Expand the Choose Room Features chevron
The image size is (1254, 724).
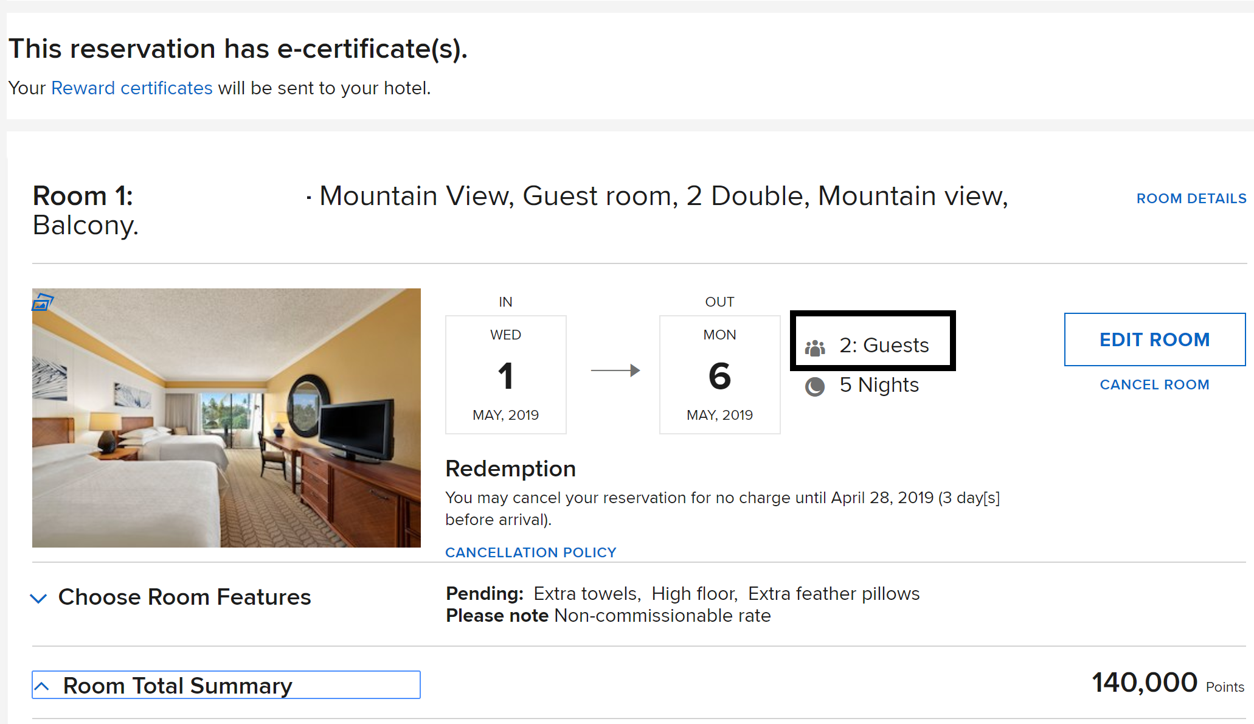[x=38, y=599]
